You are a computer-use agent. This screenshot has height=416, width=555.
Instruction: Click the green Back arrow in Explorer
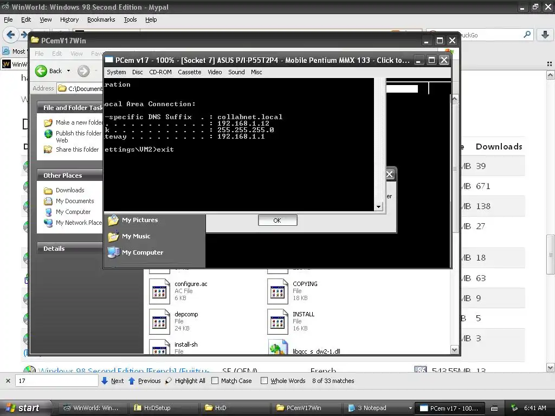click(41, 71)
